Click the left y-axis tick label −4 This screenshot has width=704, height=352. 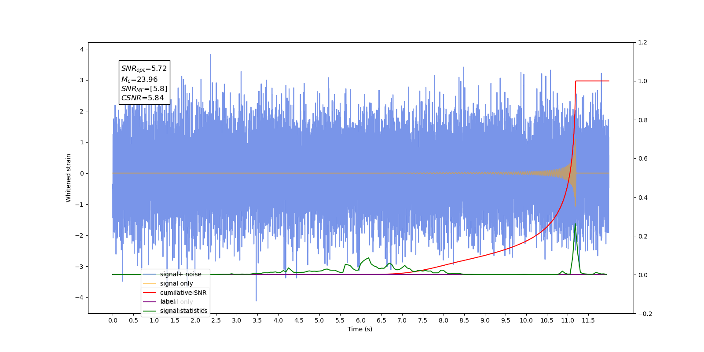click(x=79, y=297)
